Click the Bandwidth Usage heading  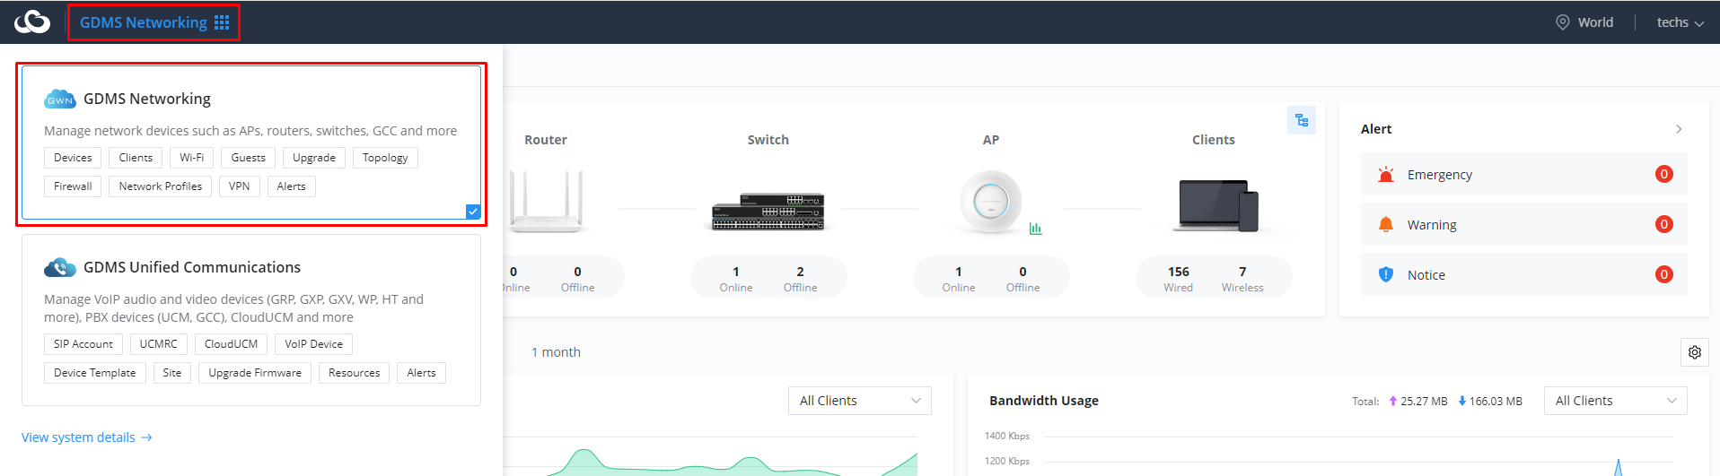tap(1043, 401)
